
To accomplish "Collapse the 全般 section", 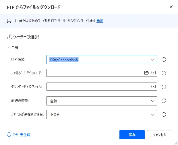I will pyautogui.click(x=9, y=47).
